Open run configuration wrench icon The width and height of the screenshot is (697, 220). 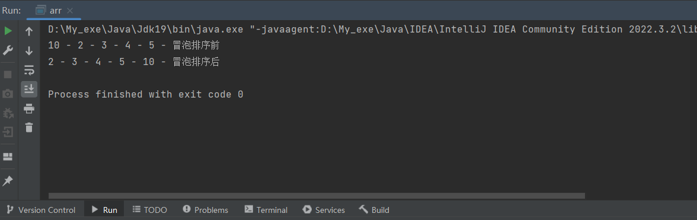point(8,50)
